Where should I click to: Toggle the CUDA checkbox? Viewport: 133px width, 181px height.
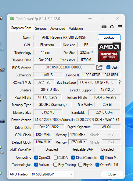[56, 158]
